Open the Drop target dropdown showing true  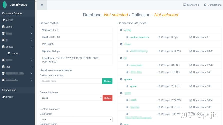pyautogui.click(x=76, y=119)
